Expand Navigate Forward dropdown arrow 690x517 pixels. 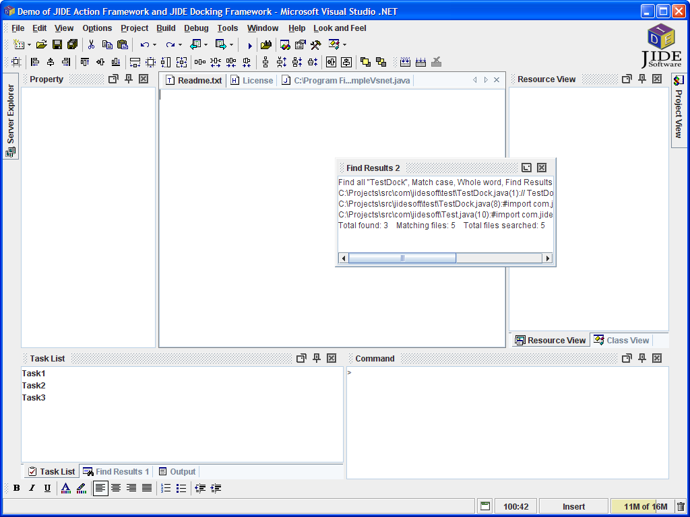pos(231,45)
